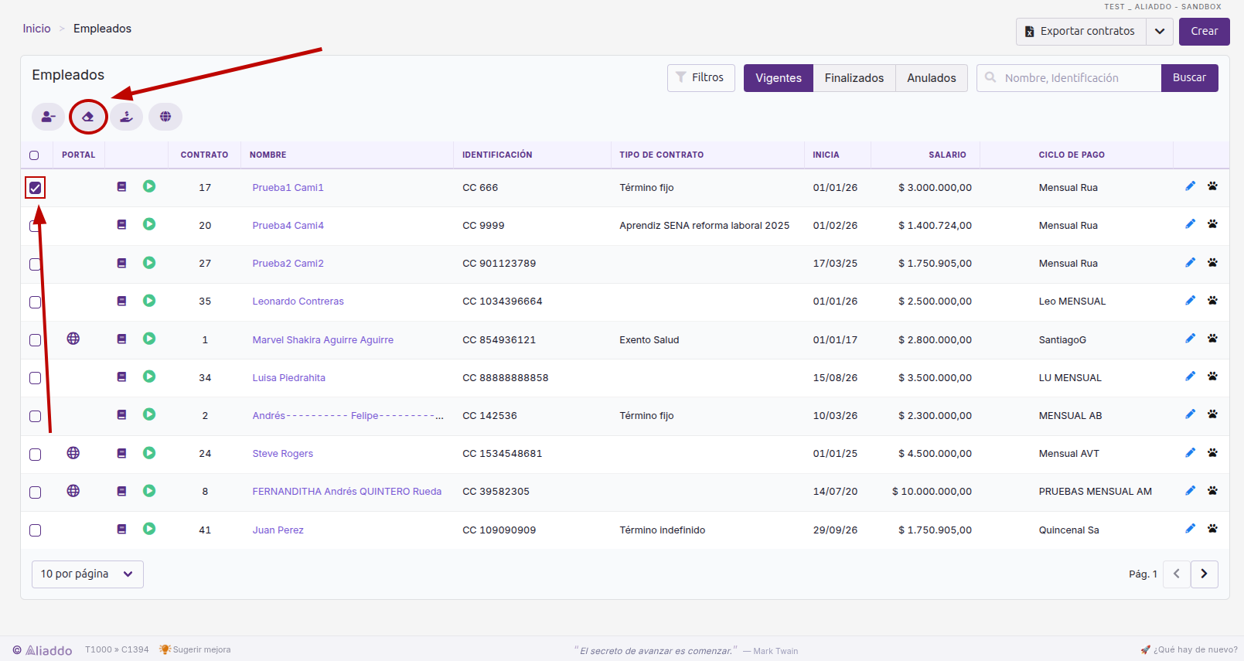1244x661 pixels.
Task: Go to previous page arrow
Action: pyautogui.click(x=1177, y=574)
